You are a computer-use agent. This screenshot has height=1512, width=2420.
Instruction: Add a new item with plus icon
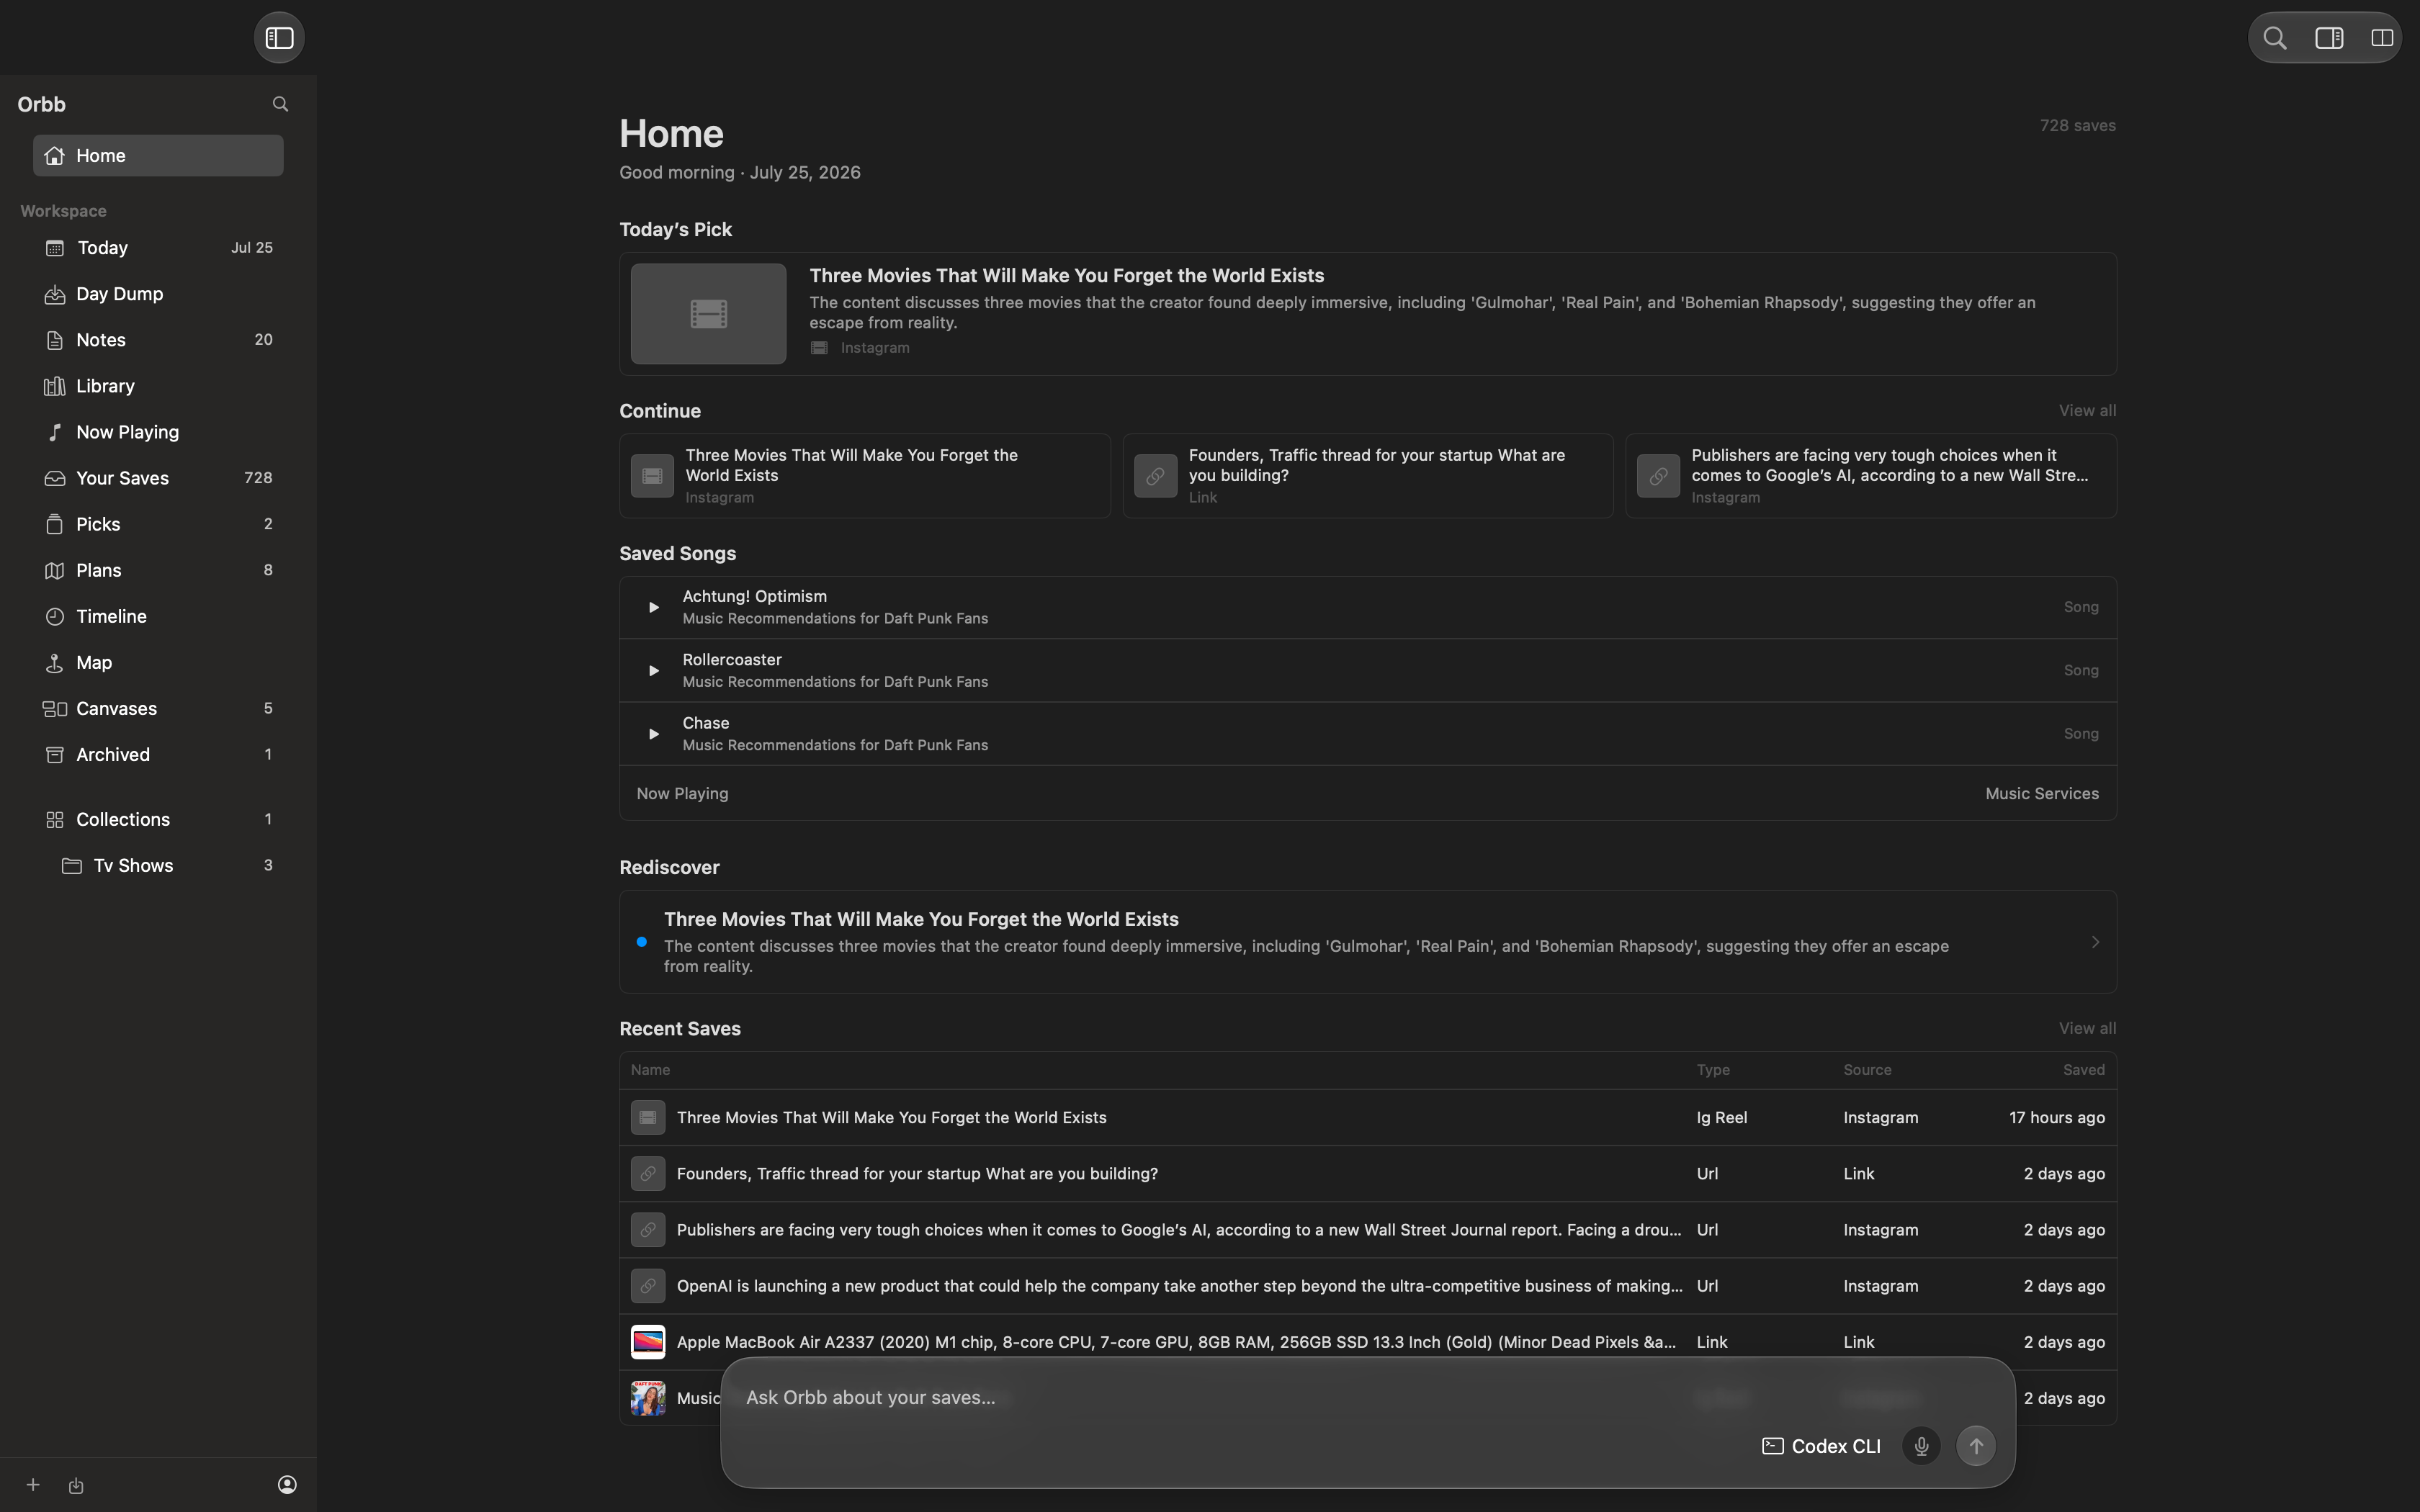click(x=33, y=1485)
